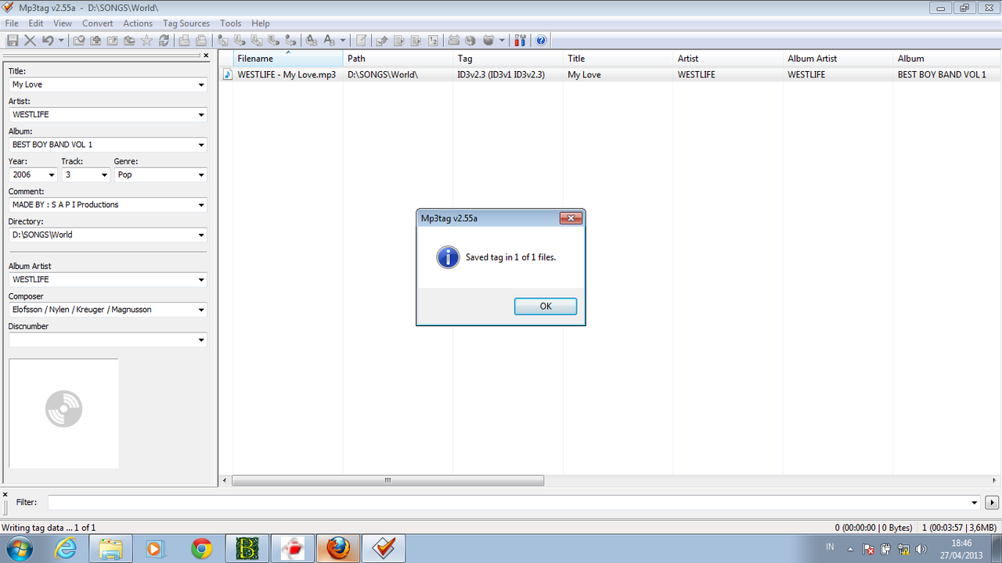
Task: Click the arrow button right of Filter
Action: 993,502
